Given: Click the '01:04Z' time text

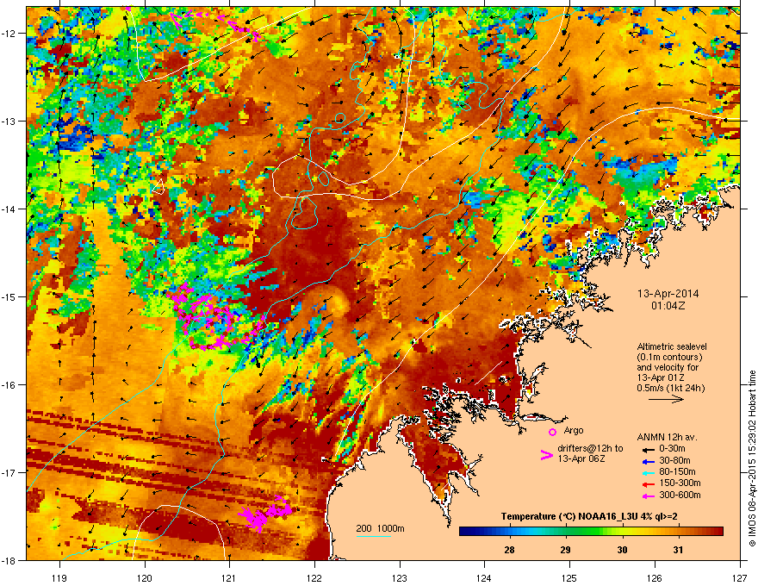Looking at the screenshot, I should click(x=668, y=306).
